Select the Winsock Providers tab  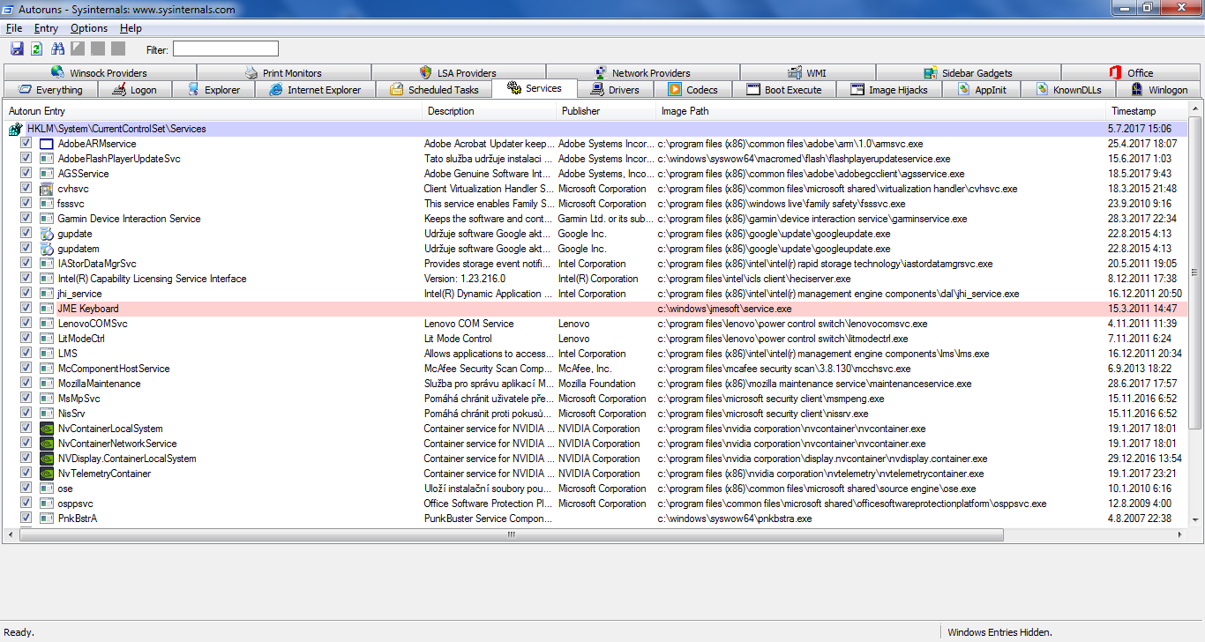99,72
